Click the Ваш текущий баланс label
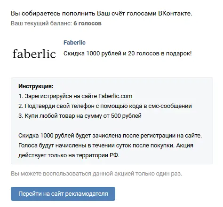Viewport: 223px width, 207px height. pyautogui.click(x=41, y=23)
